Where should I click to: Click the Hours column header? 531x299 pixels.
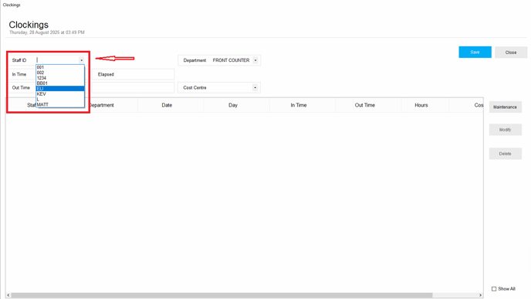[x=424, y=105]
